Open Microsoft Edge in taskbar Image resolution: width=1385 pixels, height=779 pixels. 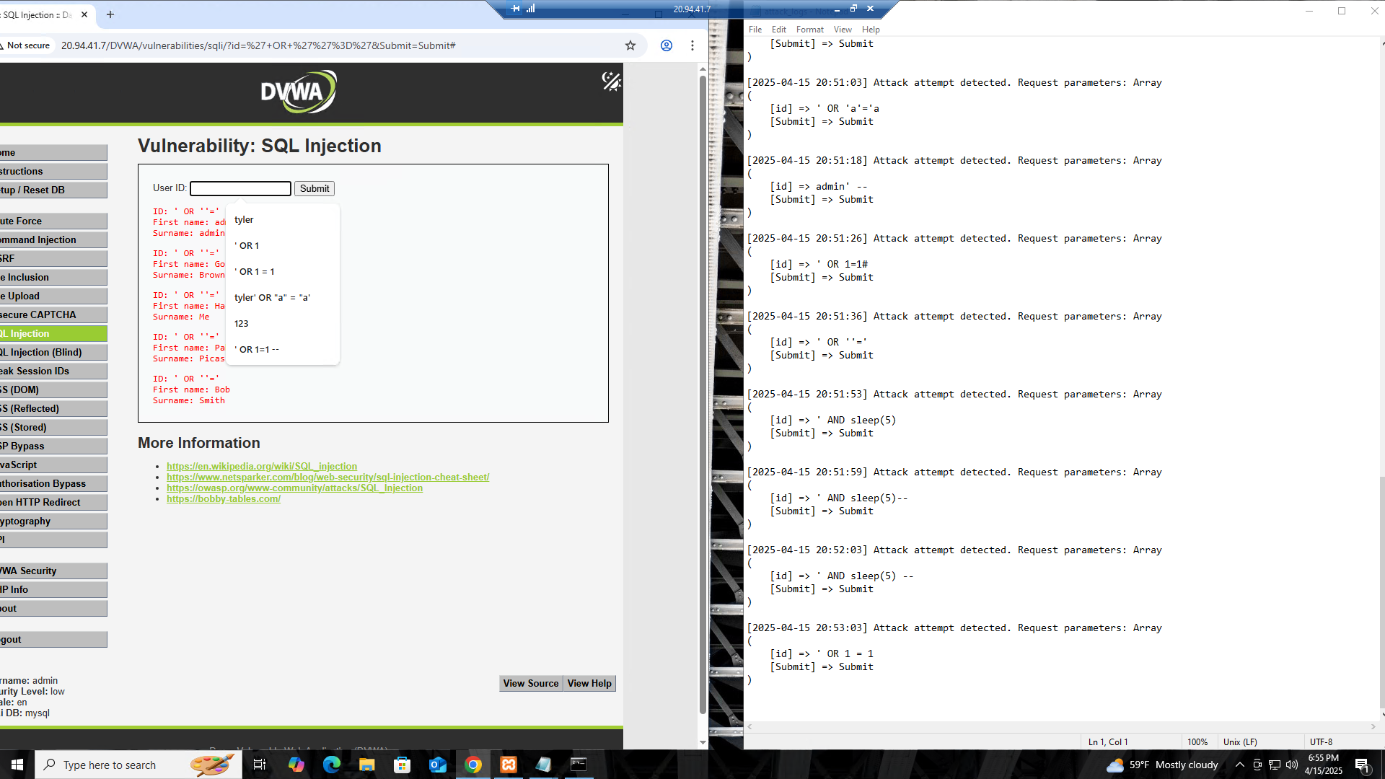331,765
